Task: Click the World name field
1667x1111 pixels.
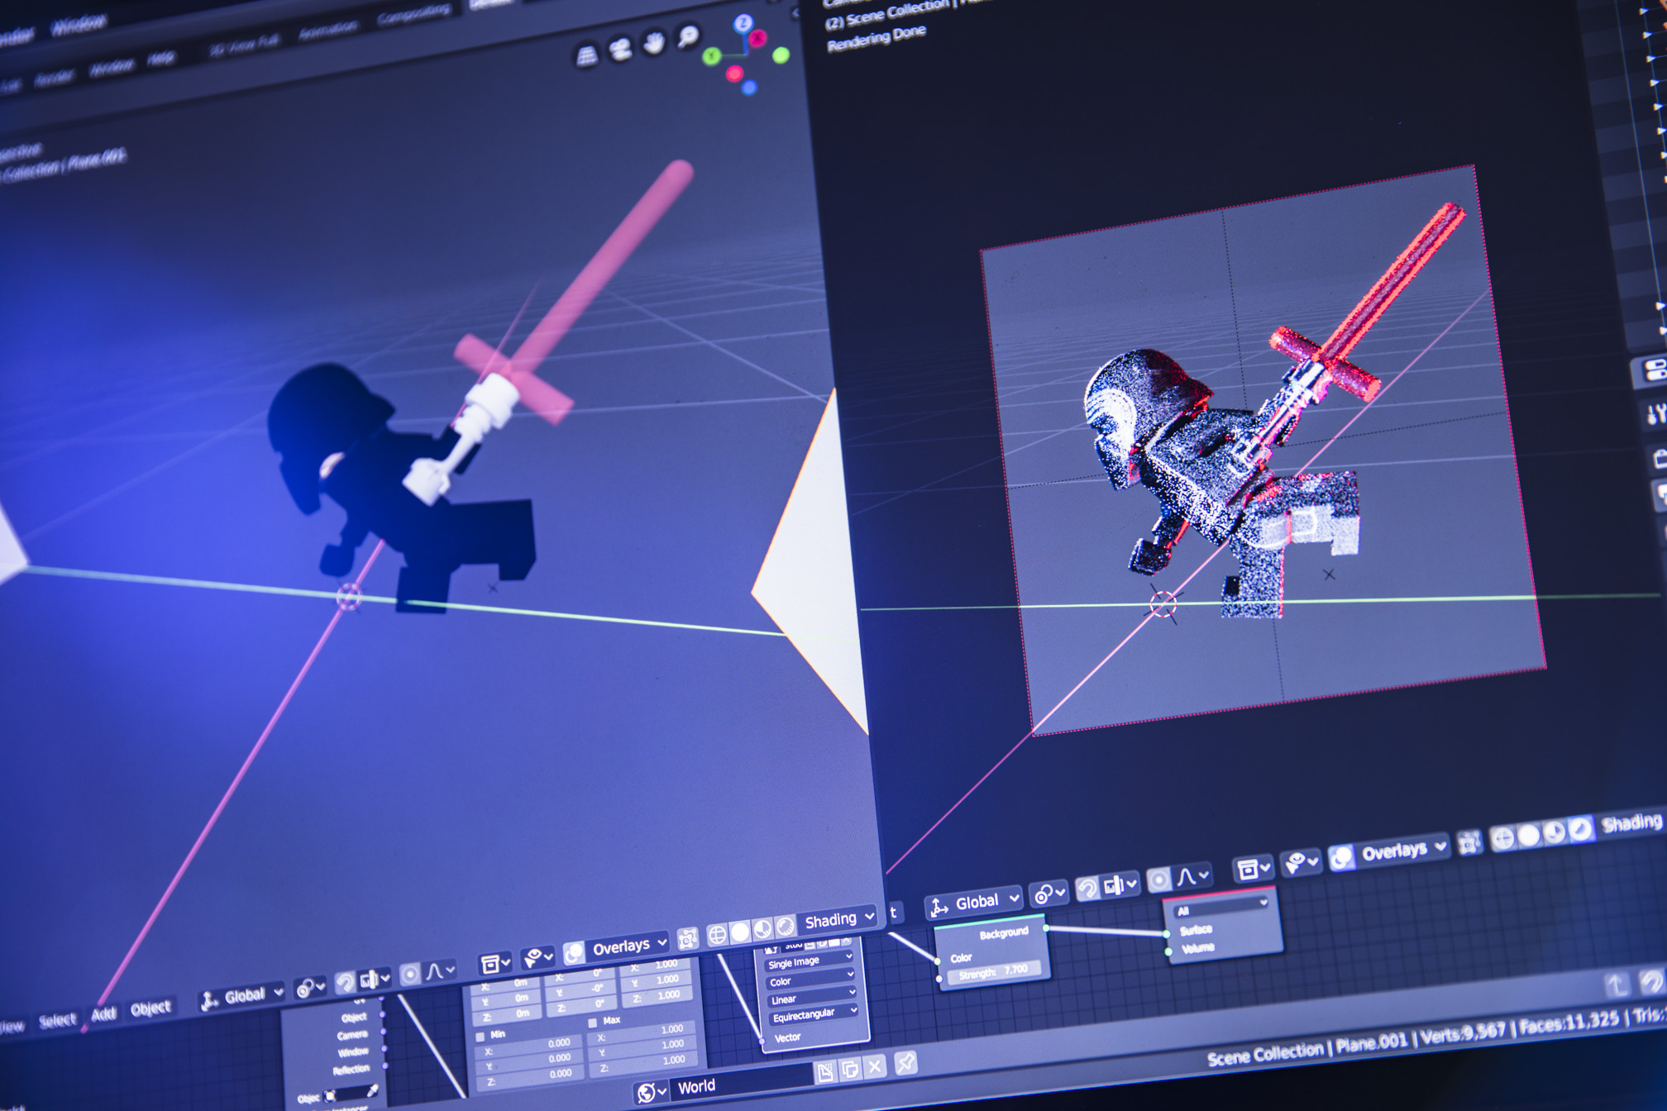Action: click(x=740, y=1083)
